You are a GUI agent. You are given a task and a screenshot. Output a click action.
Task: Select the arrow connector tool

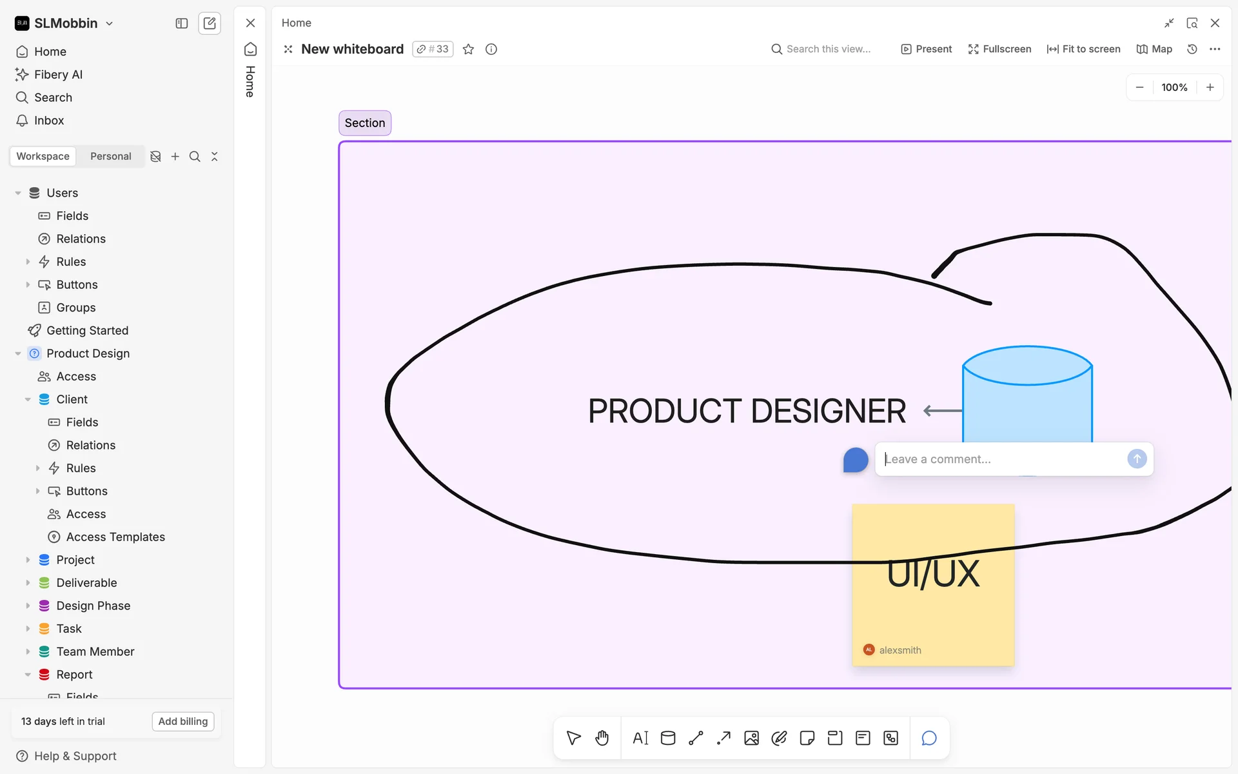point(723,738)
